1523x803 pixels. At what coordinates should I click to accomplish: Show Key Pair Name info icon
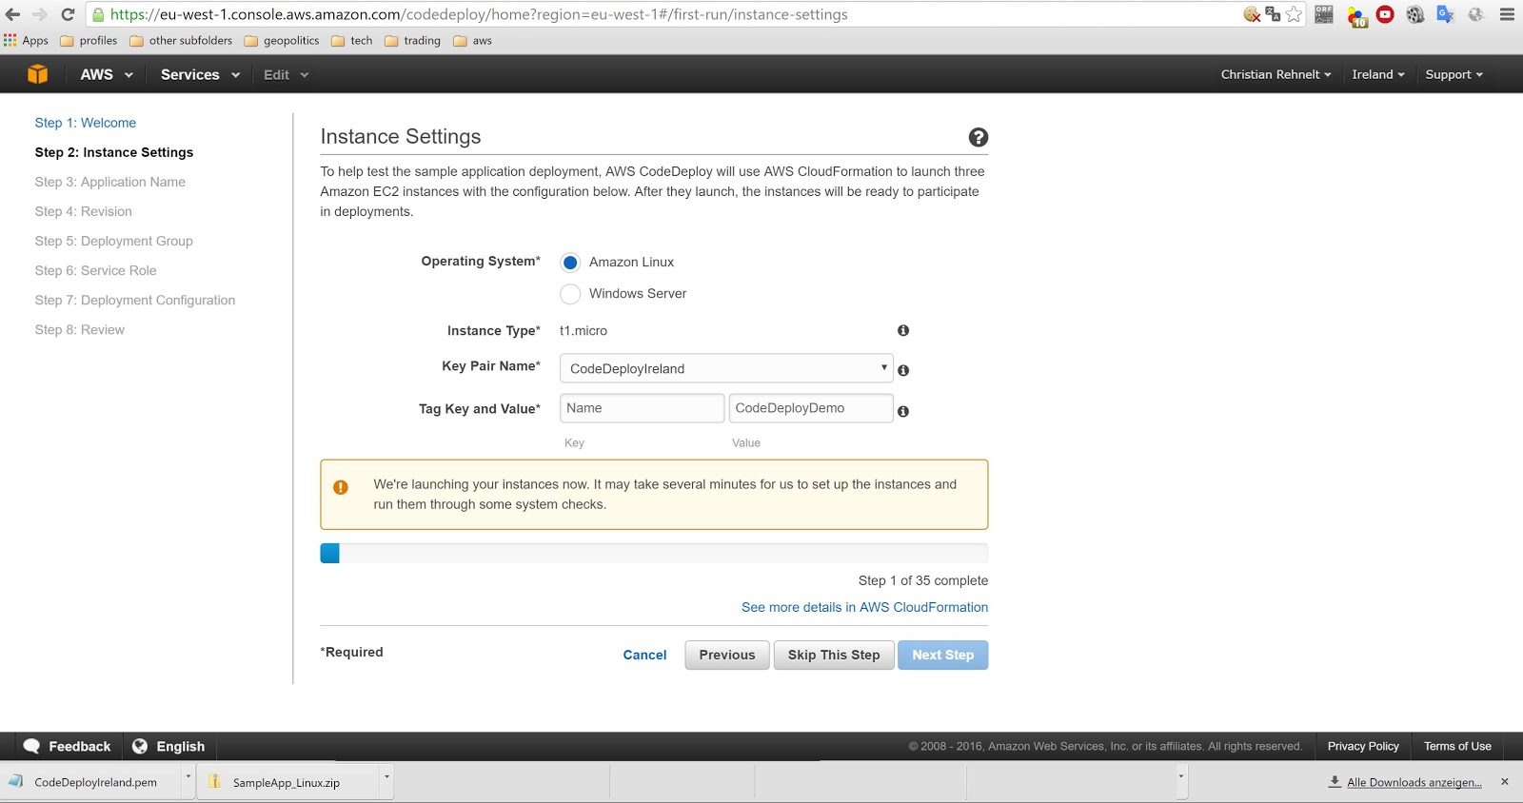point(903,370)
